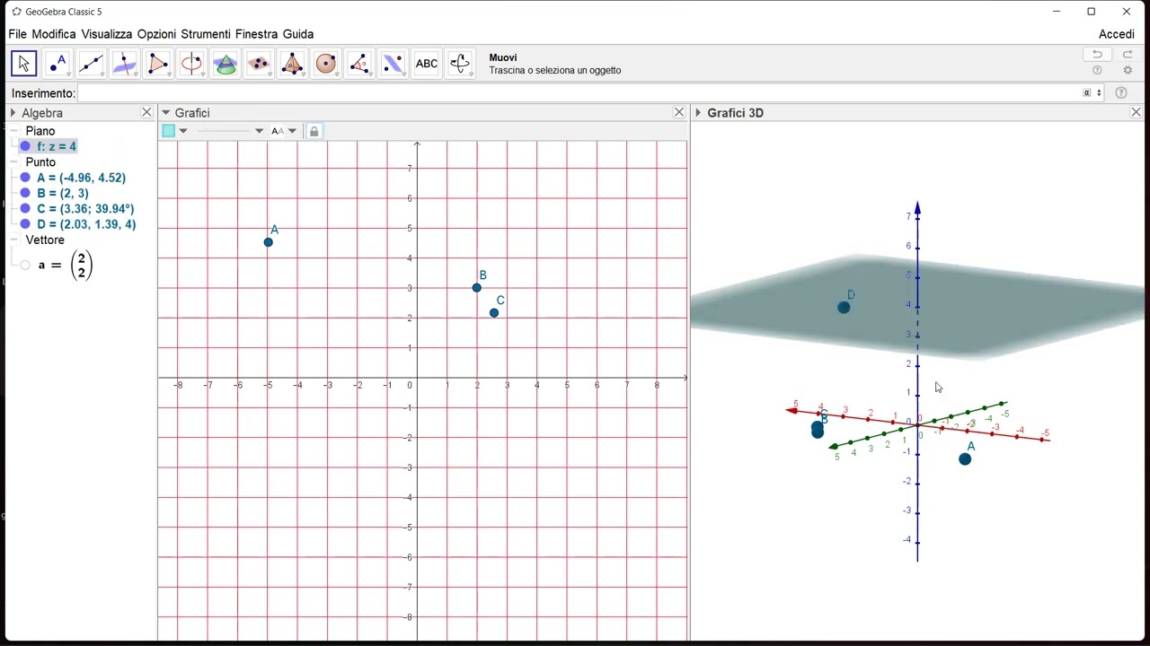Toggle visibility of point C in Algebra
The height and width of the screenshot is (646, 1150).
[x=25, y=209]
